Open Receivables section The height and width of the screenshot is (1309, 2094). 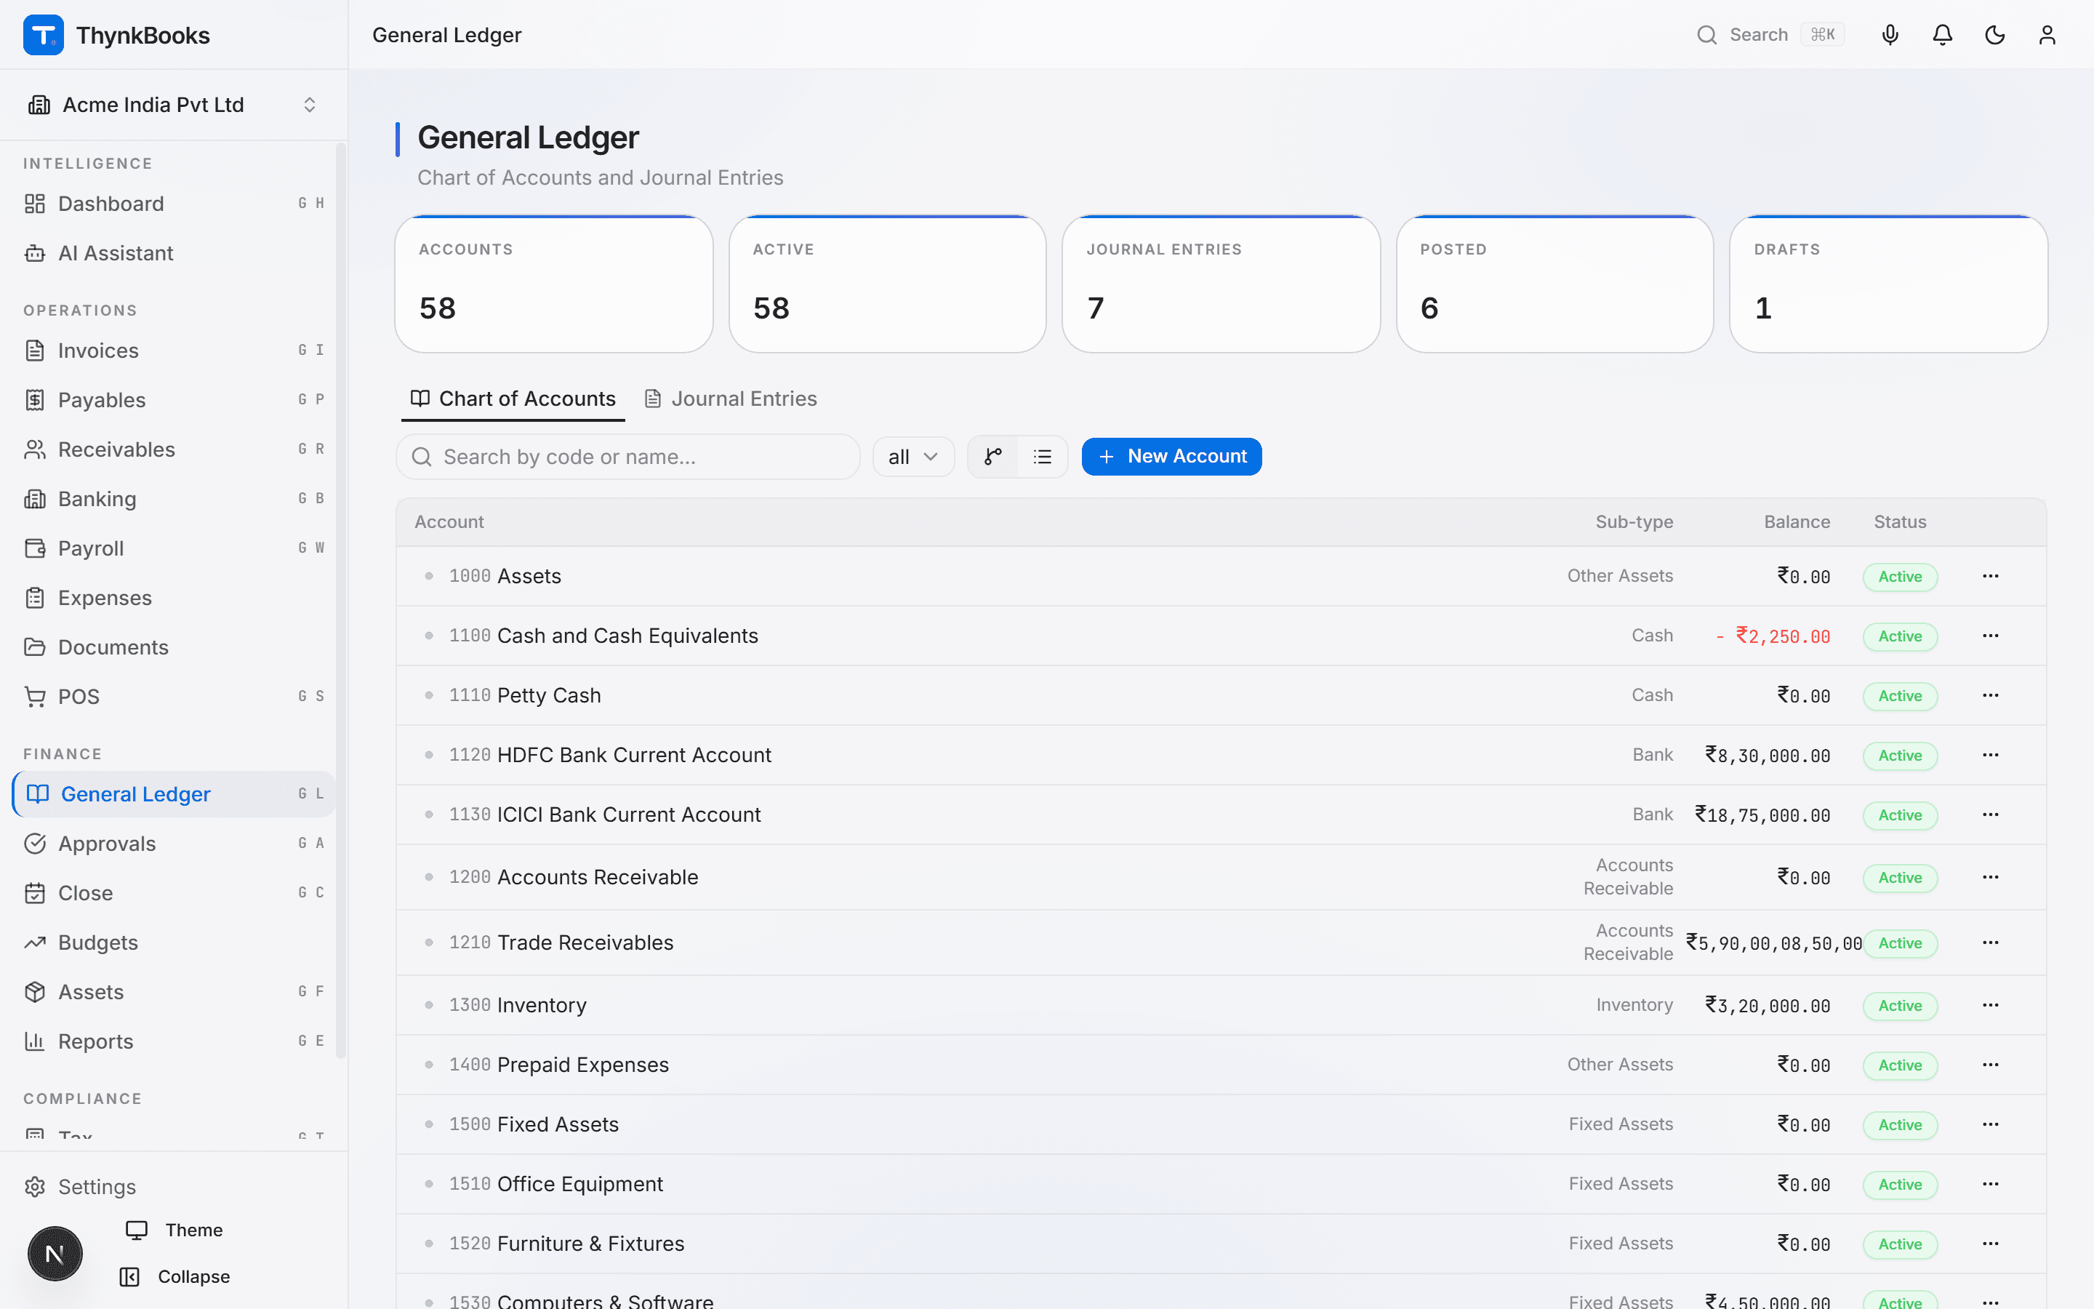pyautogui.click(x=173, y=449)
